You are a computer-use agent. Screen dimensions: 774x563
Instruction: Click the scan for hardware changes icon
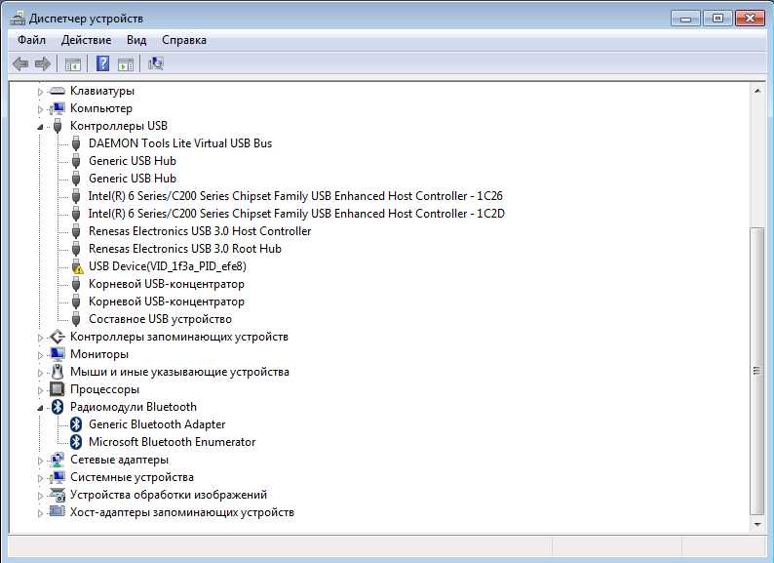click(x=156, y=63)
